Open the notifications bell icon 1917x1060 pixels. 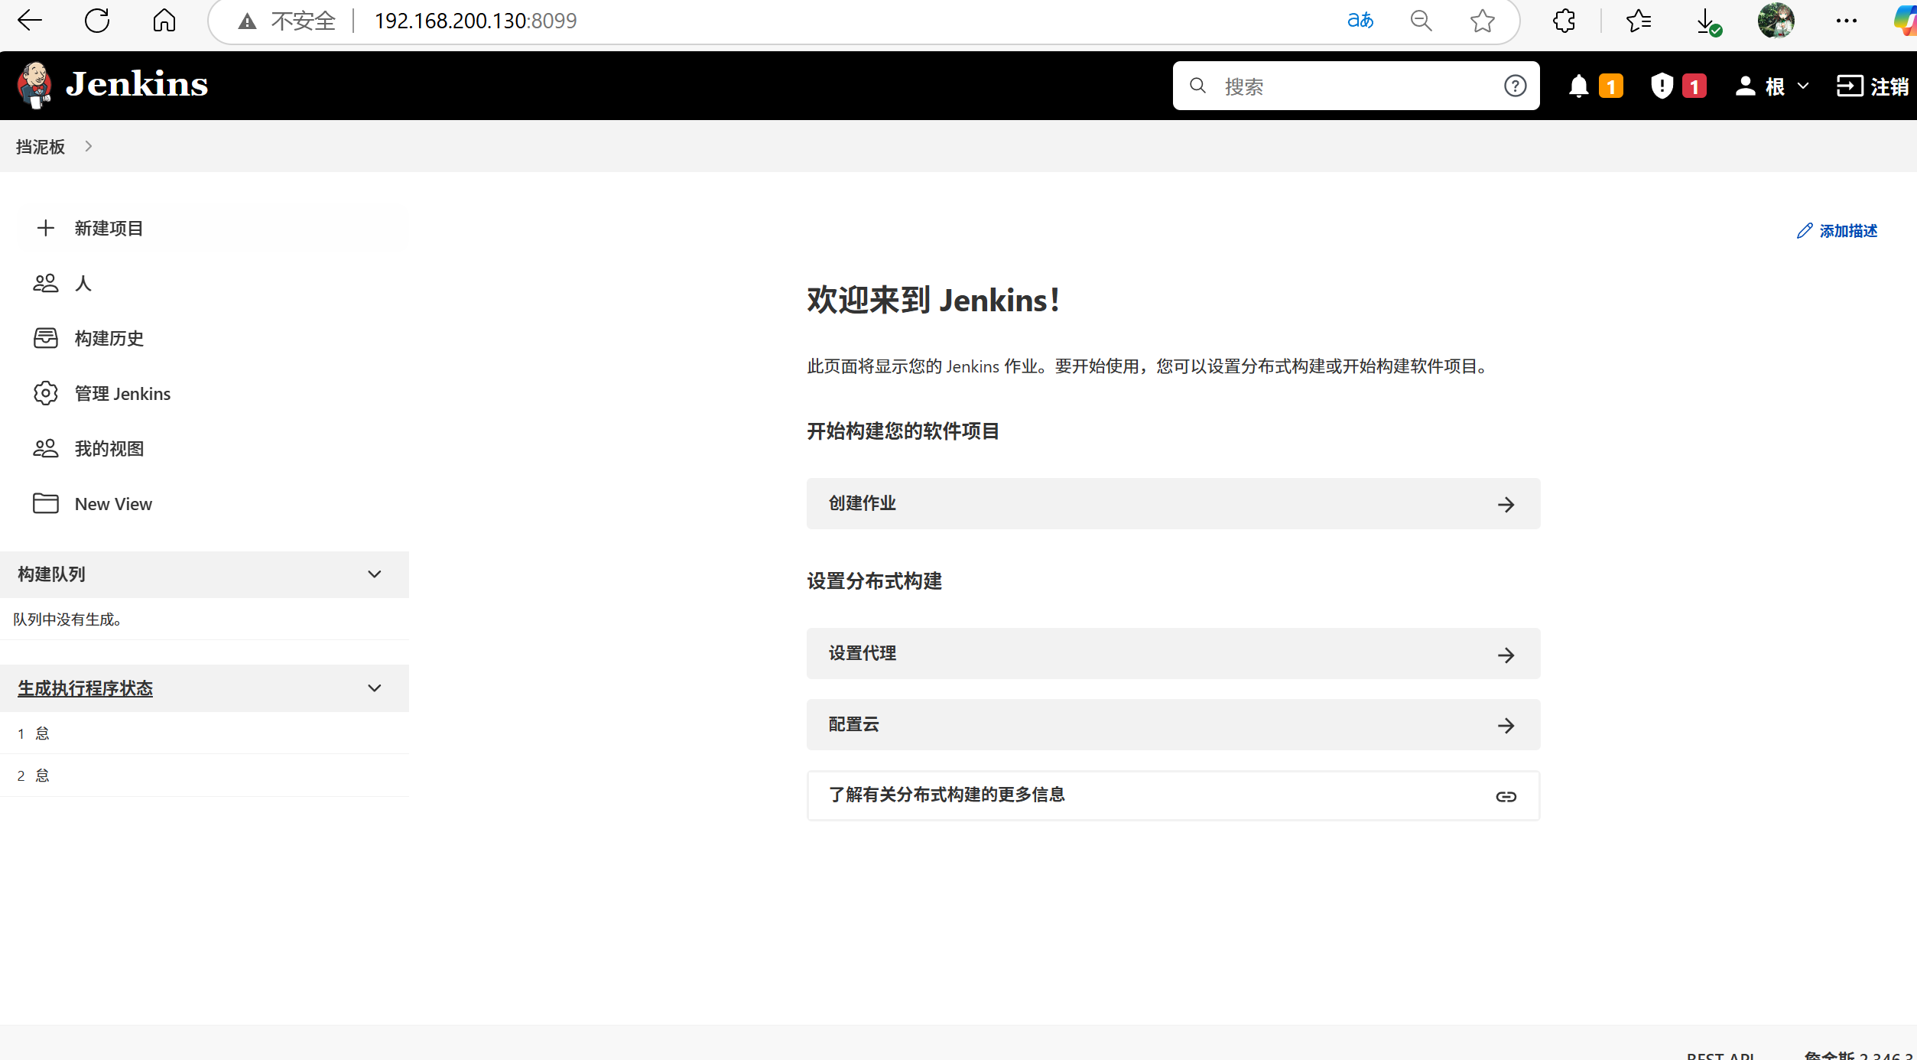coord(1578,86)
